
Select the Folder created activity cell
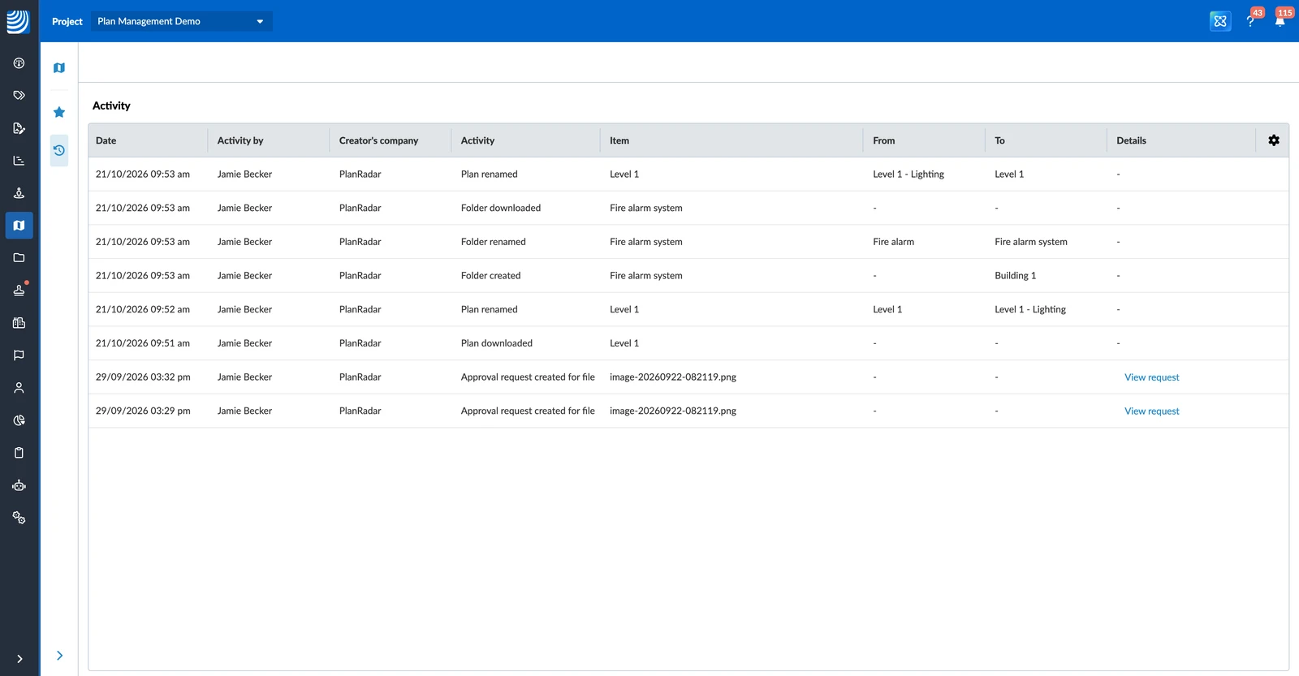click(x=491, y=276)
